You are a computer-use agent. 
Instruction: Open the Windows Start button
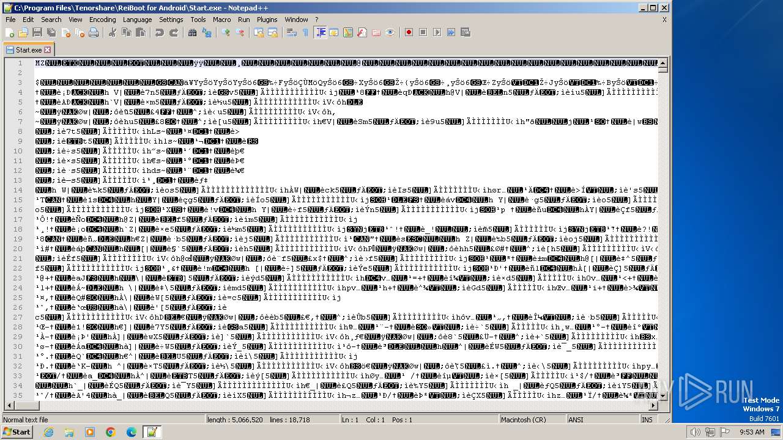pyautogui.click(x=17, y=432)
